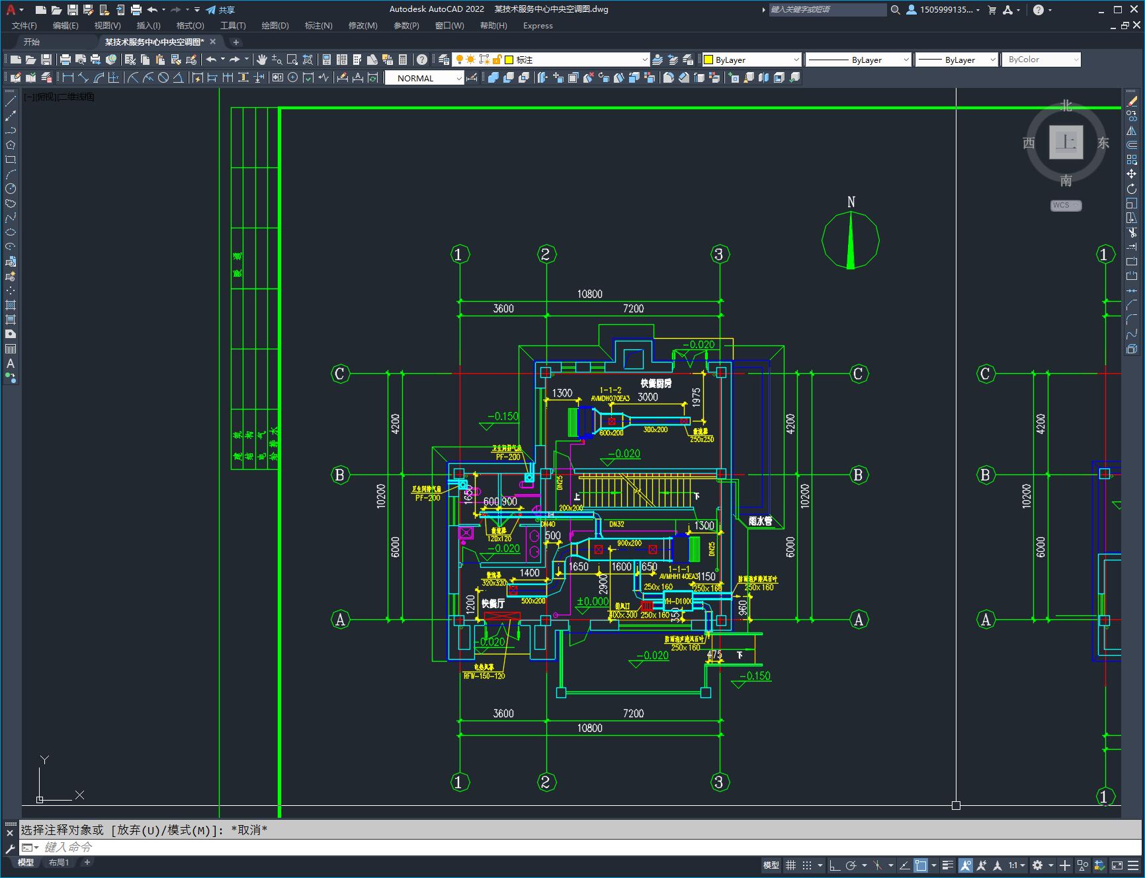Activate the Pan hand tool
This screenshot has height=878, width=1145.
[262, 60]
